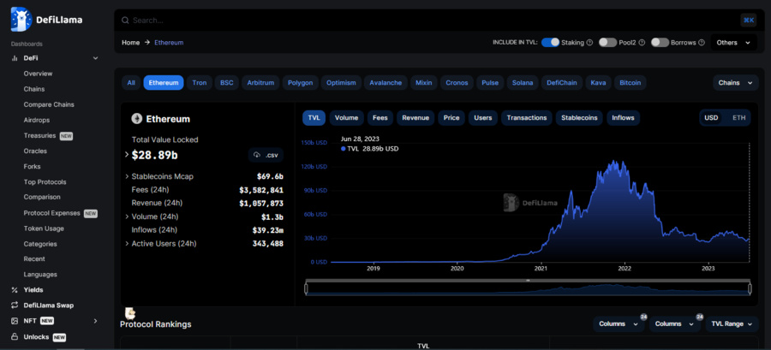Toggle the Staking switch
The width and height of the screenshot is (771, 350).
(x=550, y=43)
